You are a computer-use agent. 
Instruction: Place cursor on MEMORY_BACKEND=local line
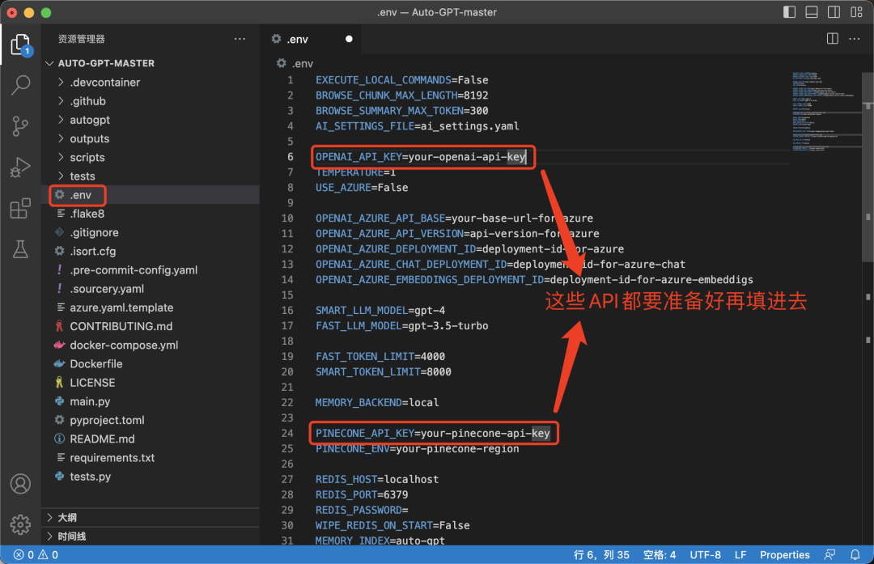click(x=377, y=402)
